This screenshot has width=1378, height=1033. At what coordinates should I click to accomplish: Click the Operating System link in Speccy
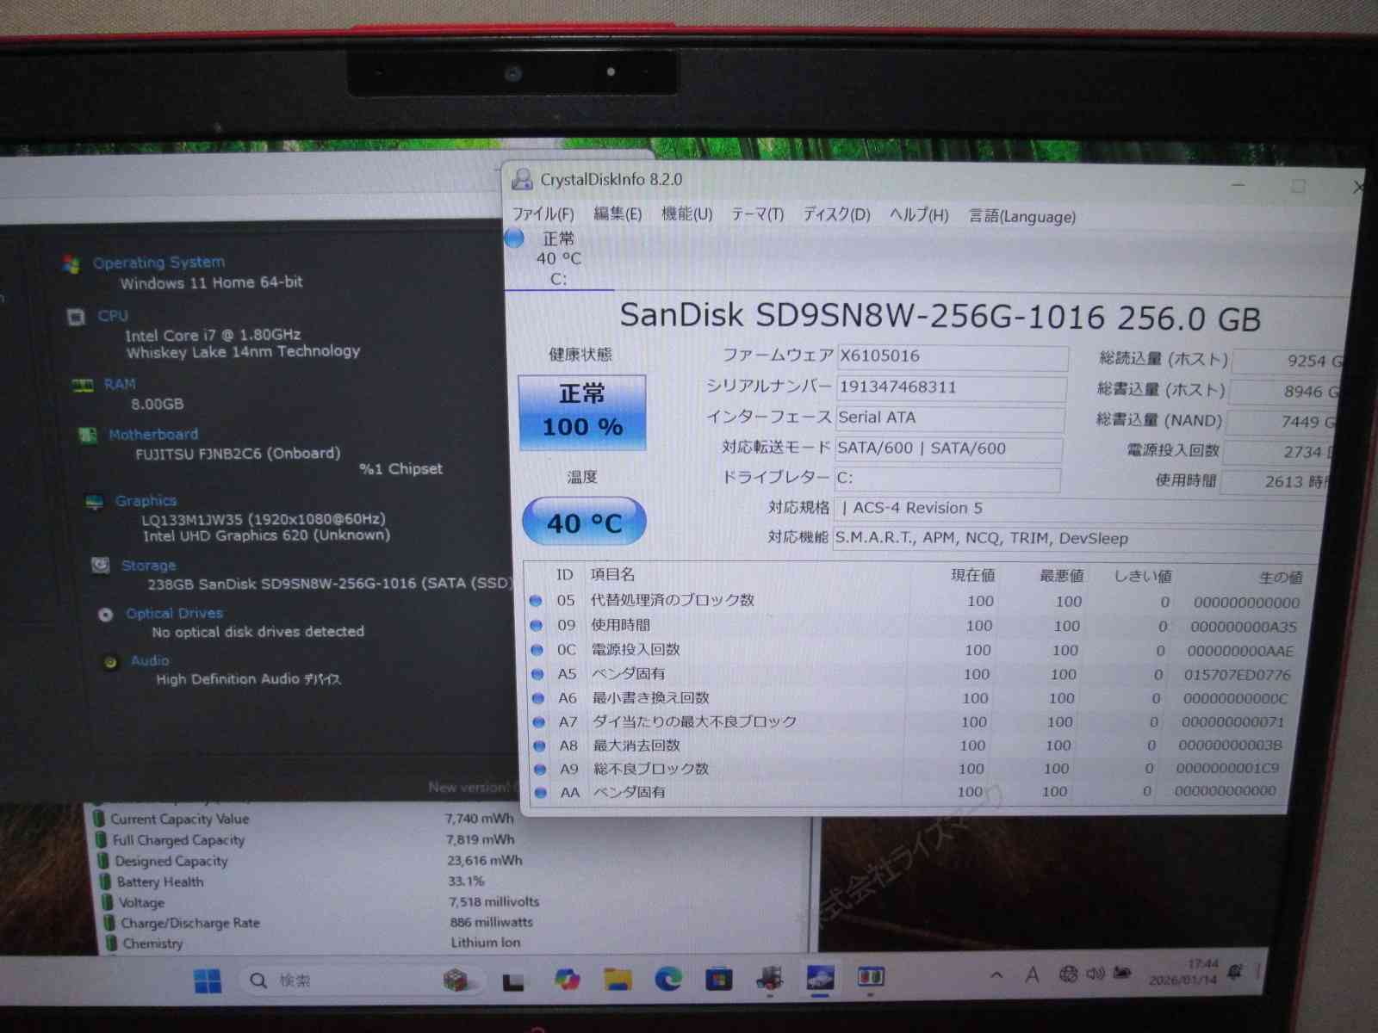click(x=158, y=263)
